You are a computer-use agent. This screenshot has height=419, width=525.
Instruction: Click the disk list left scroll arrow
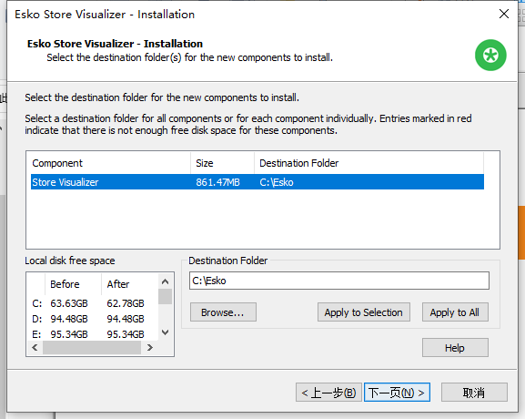point(35,348)
